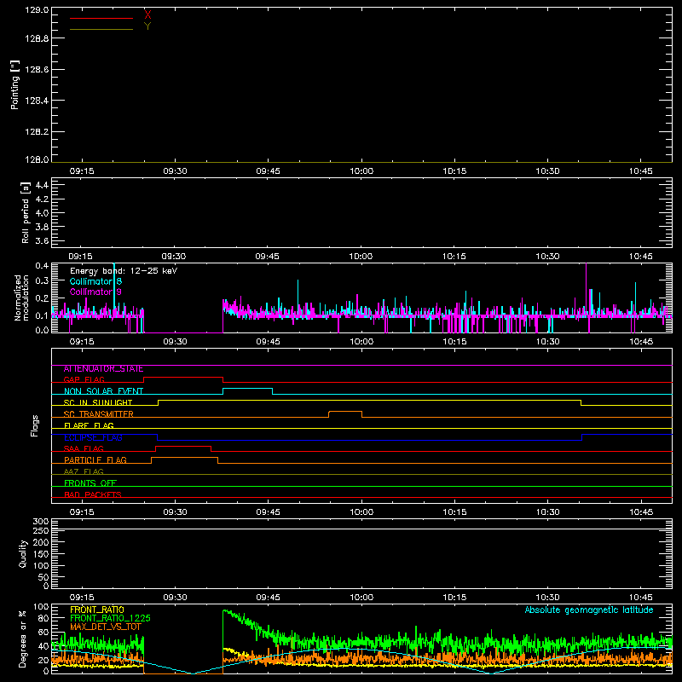Click the NON_SOLAR_EVENT flag label
This screenshot has height=682, width=682.
click(103, 391)
